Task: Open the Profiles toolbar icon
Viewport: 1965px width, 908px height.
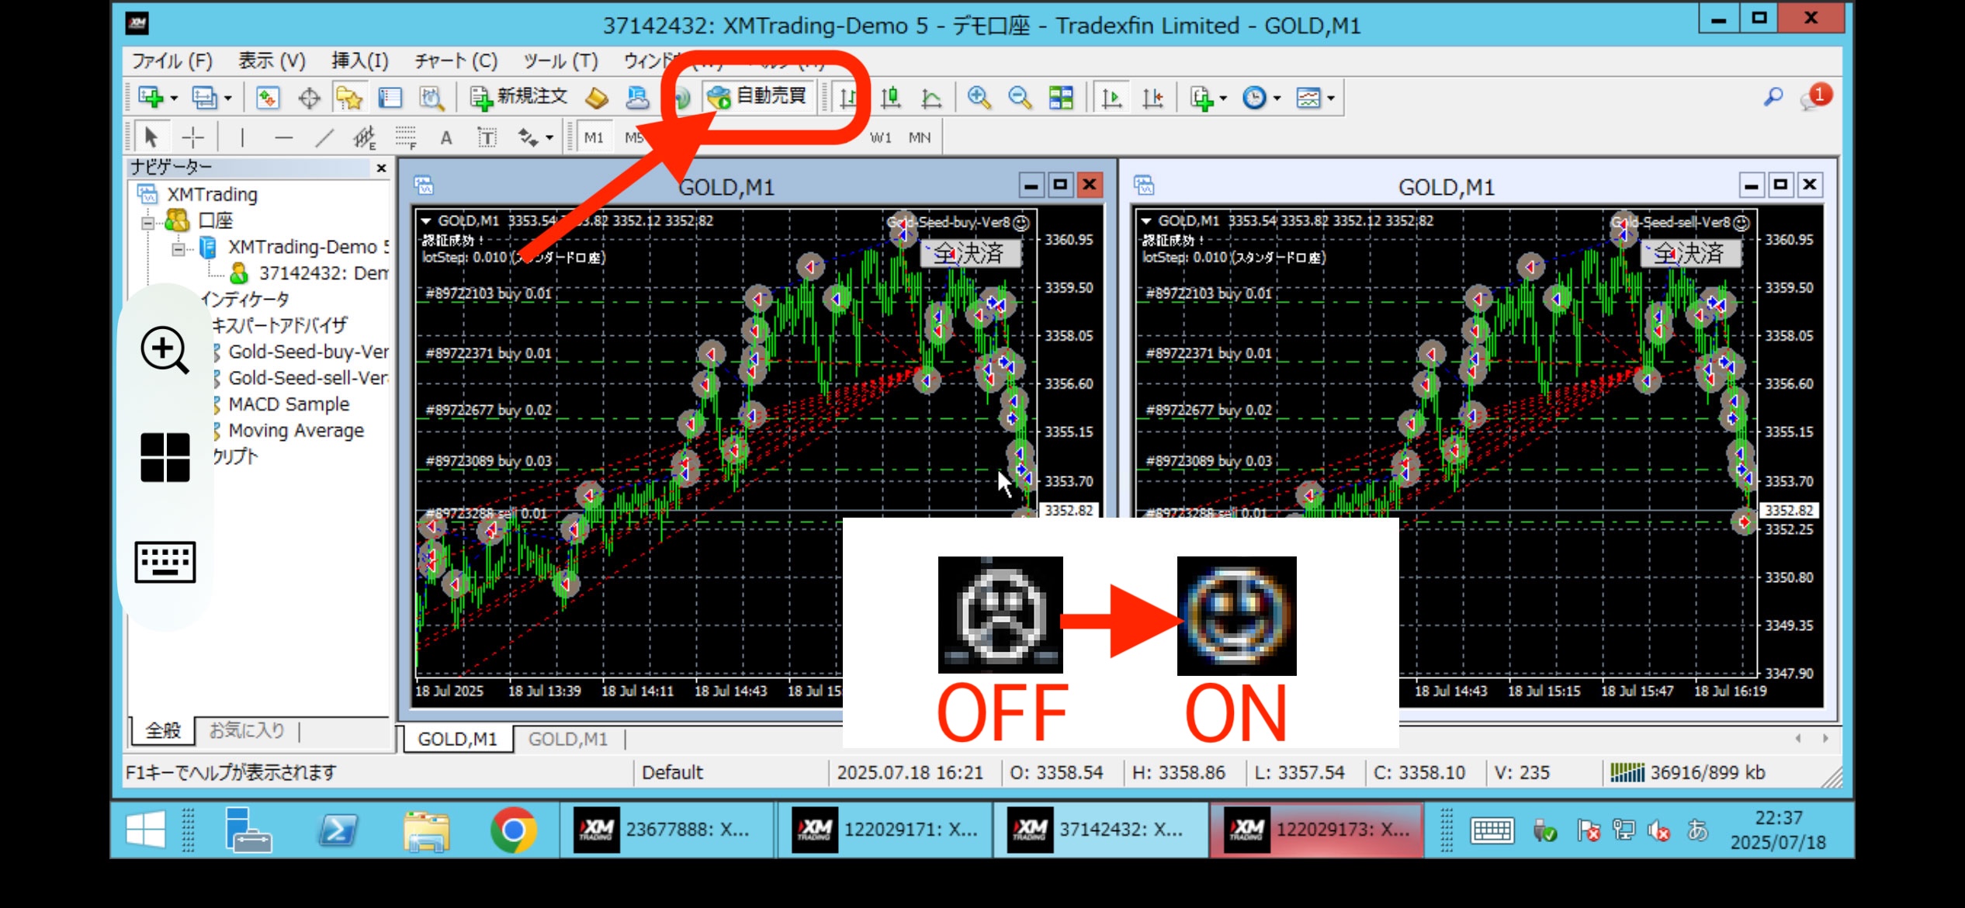Action: tap(204, 98)
